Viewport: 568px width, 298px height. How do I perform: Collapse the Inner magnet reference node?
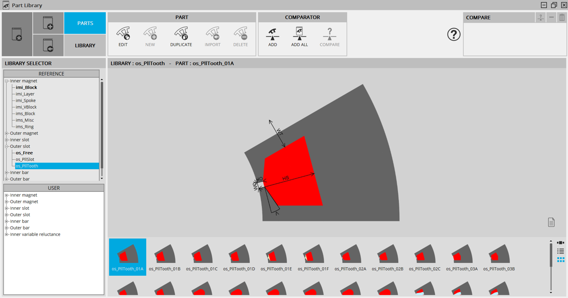point(7,81)
